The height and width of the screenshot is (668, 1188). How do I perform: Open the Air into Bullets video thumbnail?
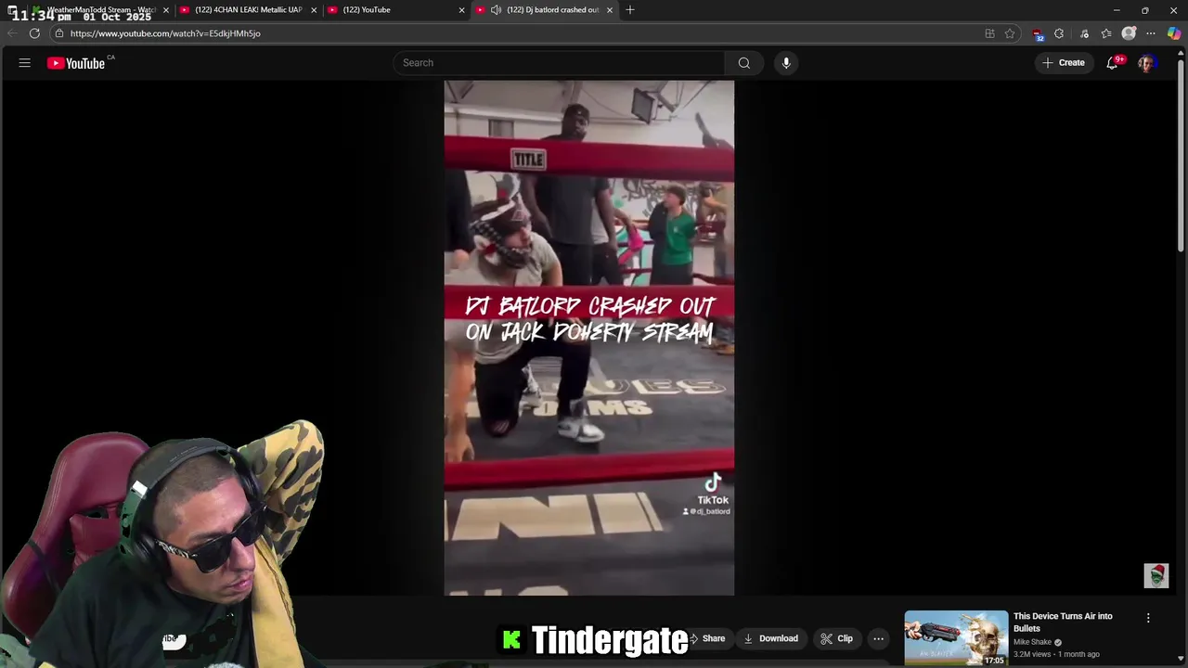[x=956, y=637]
